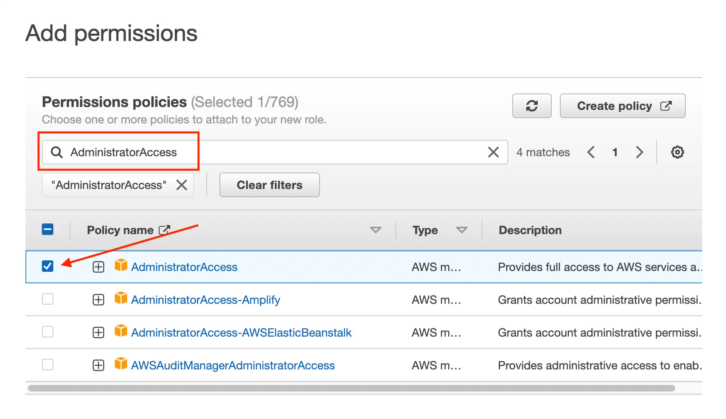
Task: Toggle the select-all header checkbox
Action: (x=48, y=229)
